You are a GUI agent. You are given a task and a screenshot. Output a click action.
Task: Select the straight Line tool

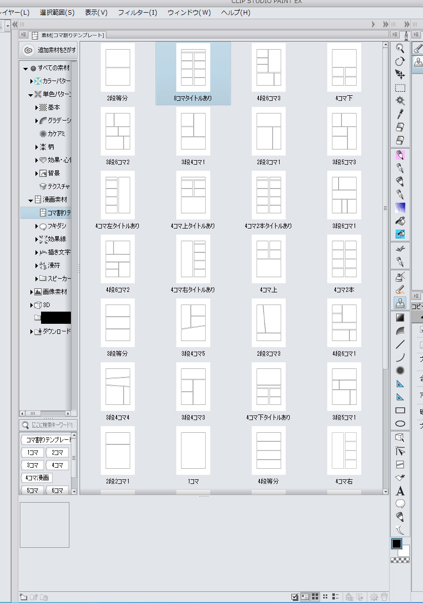point(400,344)
